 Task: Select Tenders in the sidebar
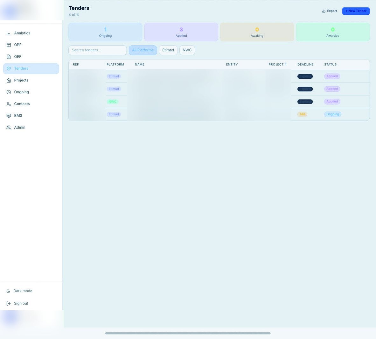[31, 69]
